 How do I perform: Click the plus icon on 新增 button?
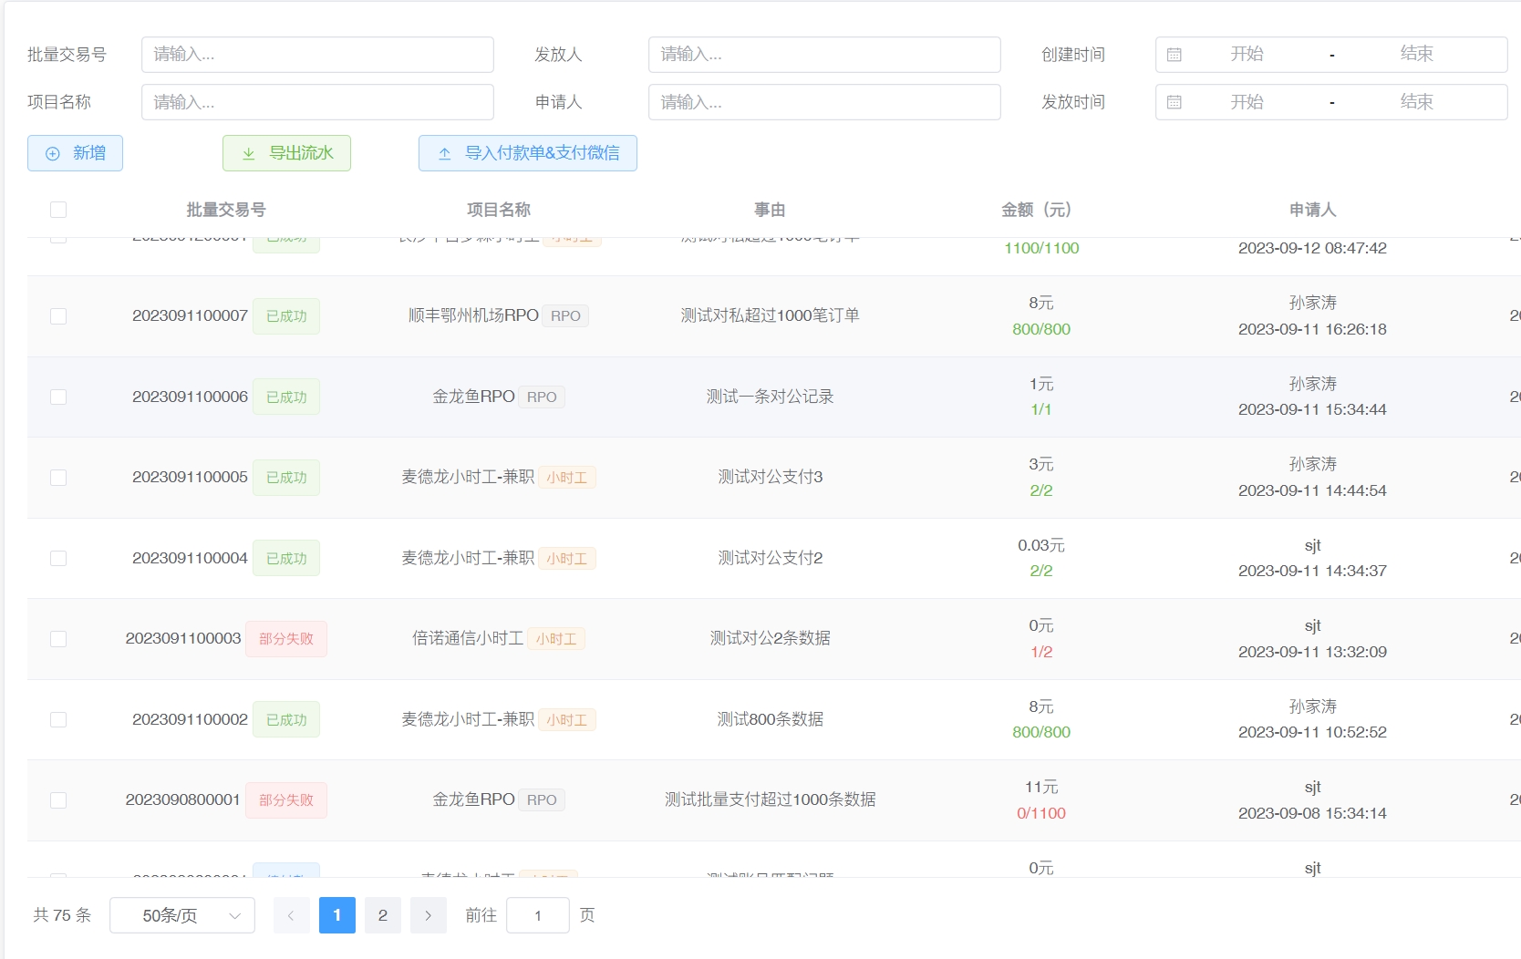click(x=53, y=154)
